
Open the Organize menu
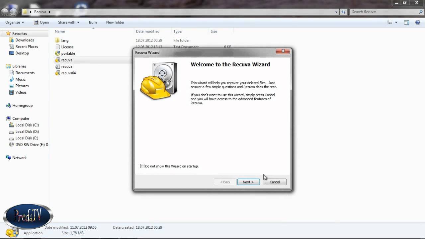click(15, 22)
